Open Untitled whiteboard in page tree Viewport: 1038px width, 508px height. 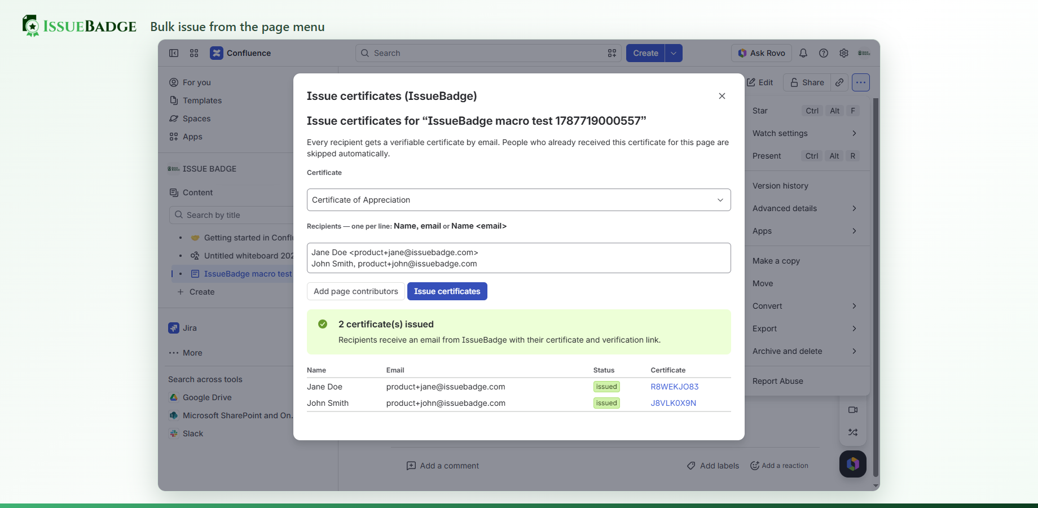(248, 256)
